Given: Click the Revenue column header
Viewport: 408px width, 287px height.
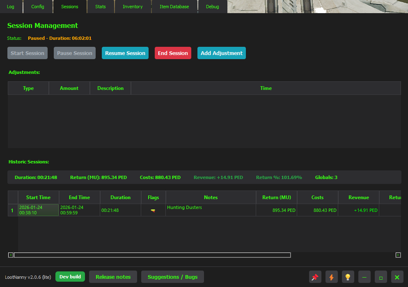Looking at the screenshot, I should click(x=359, y=197).
